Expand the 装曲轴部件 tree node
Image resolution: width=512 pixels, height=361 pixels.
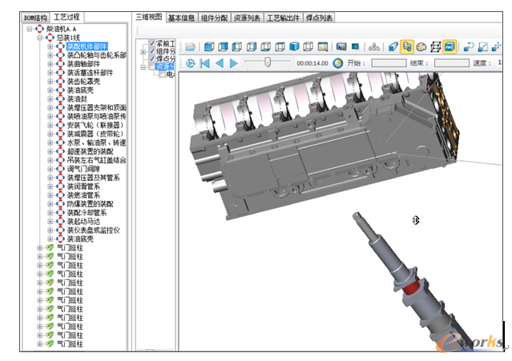tap(50, 64)
